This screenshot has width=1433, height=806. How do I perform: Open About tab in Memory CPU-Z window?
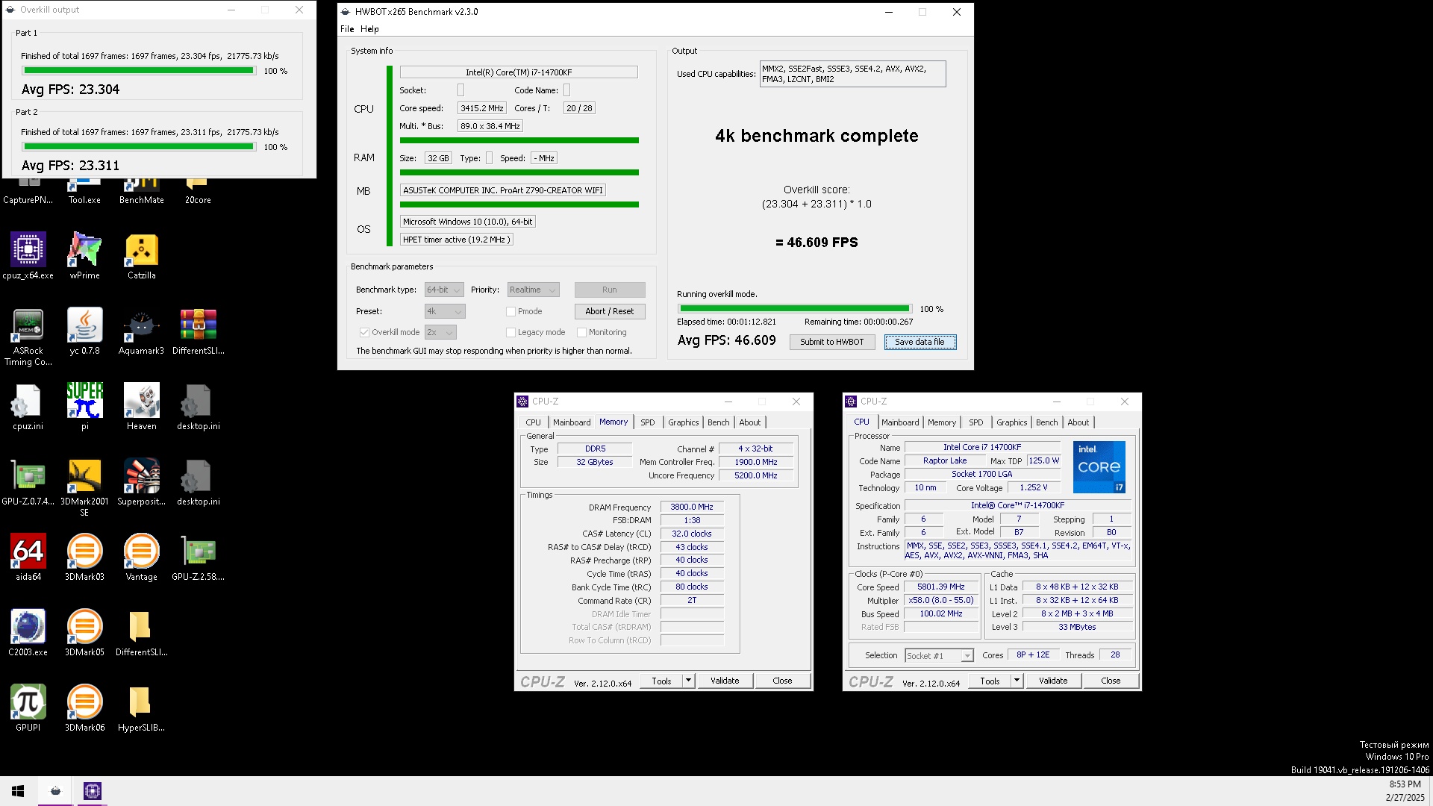coord(750,422)
